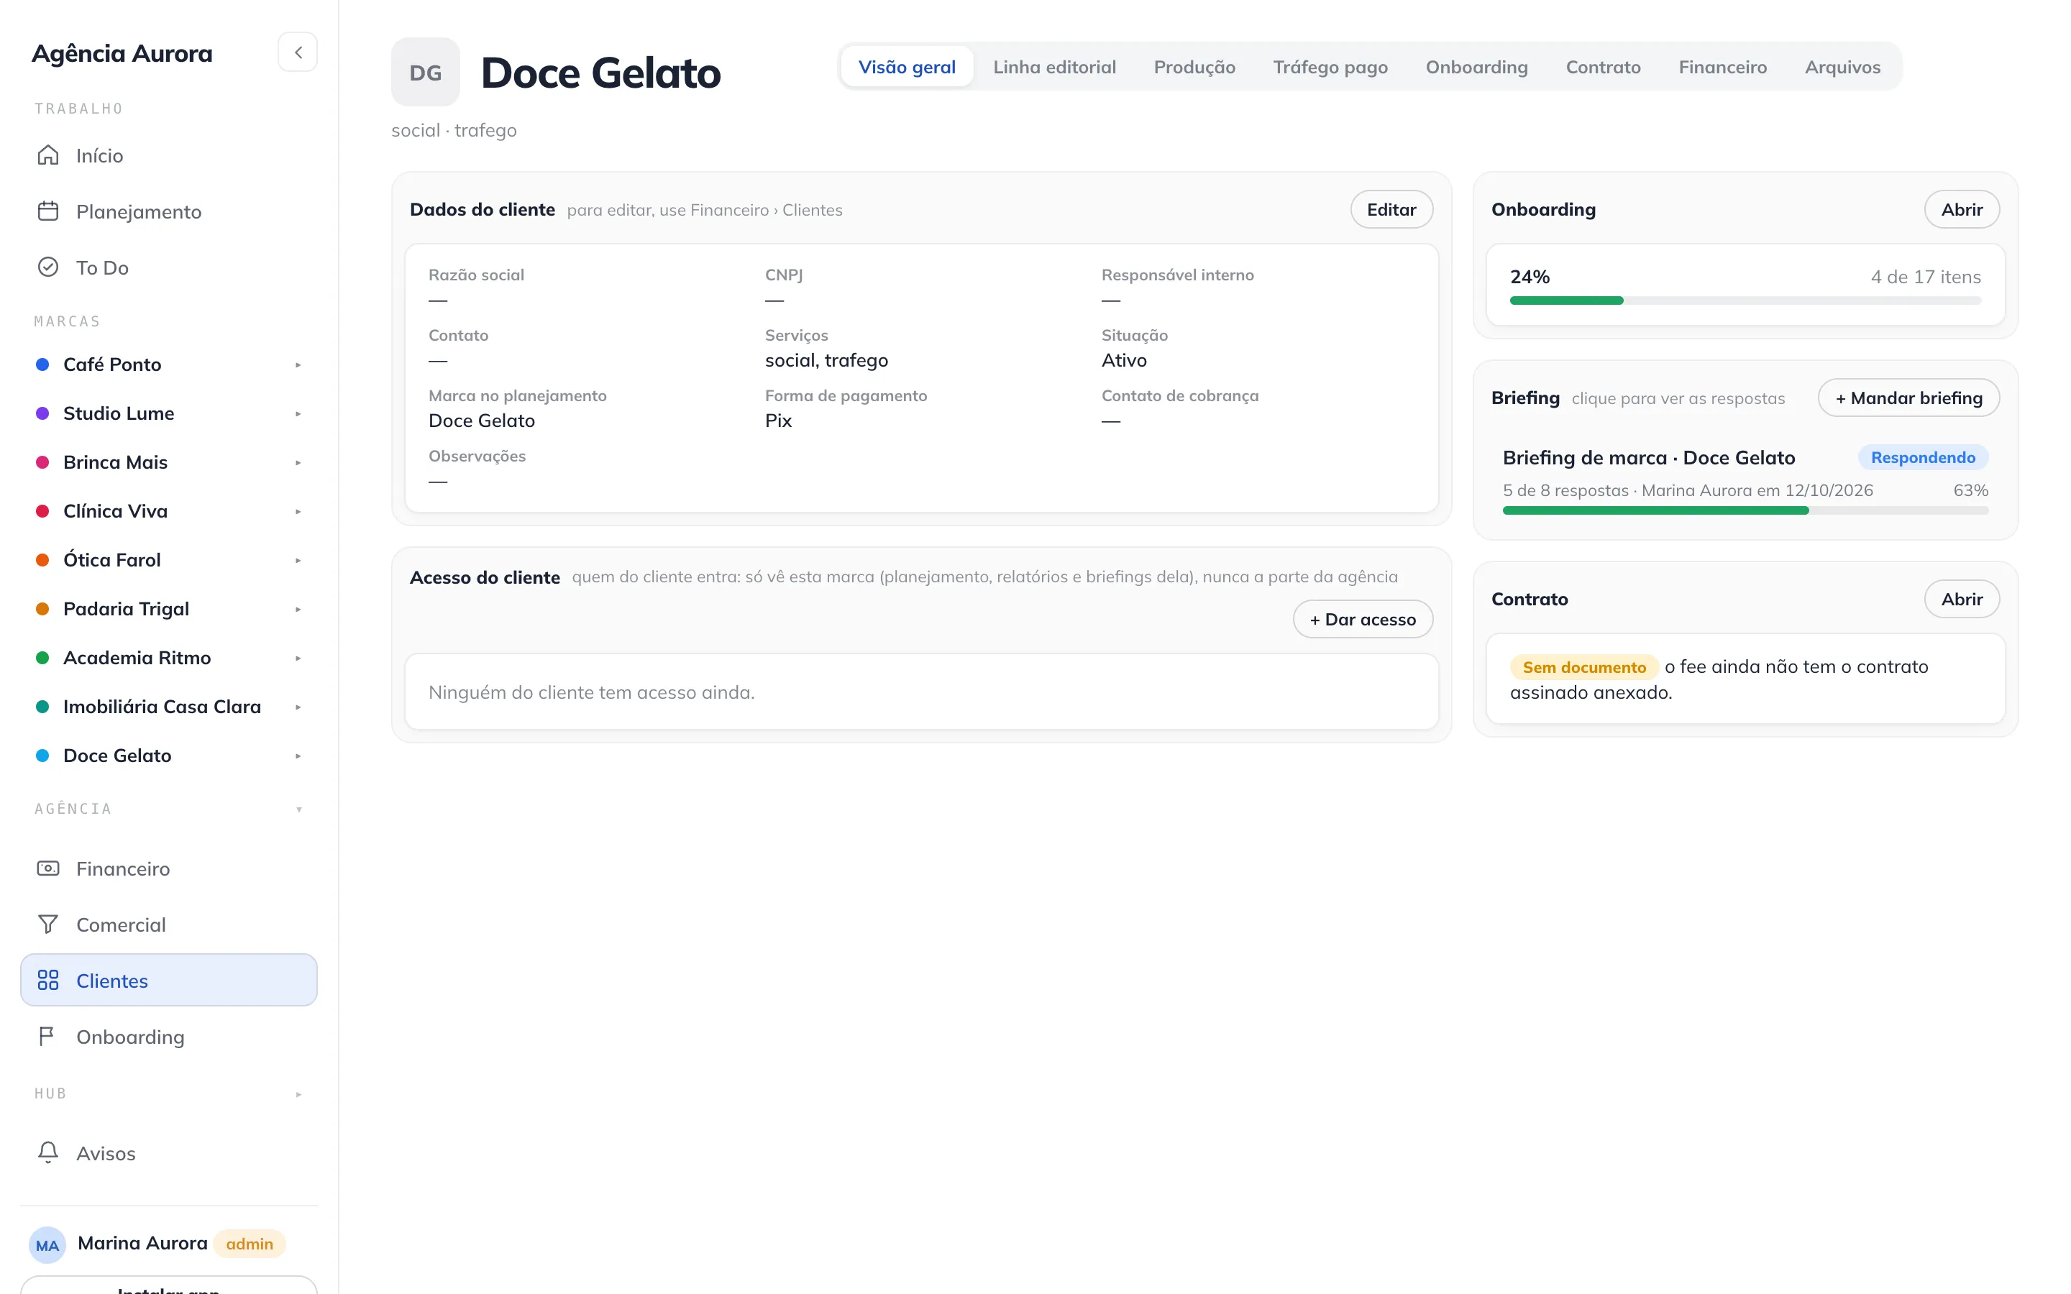Open the Onboarding tab in the header

click(x=1476, y=67)
